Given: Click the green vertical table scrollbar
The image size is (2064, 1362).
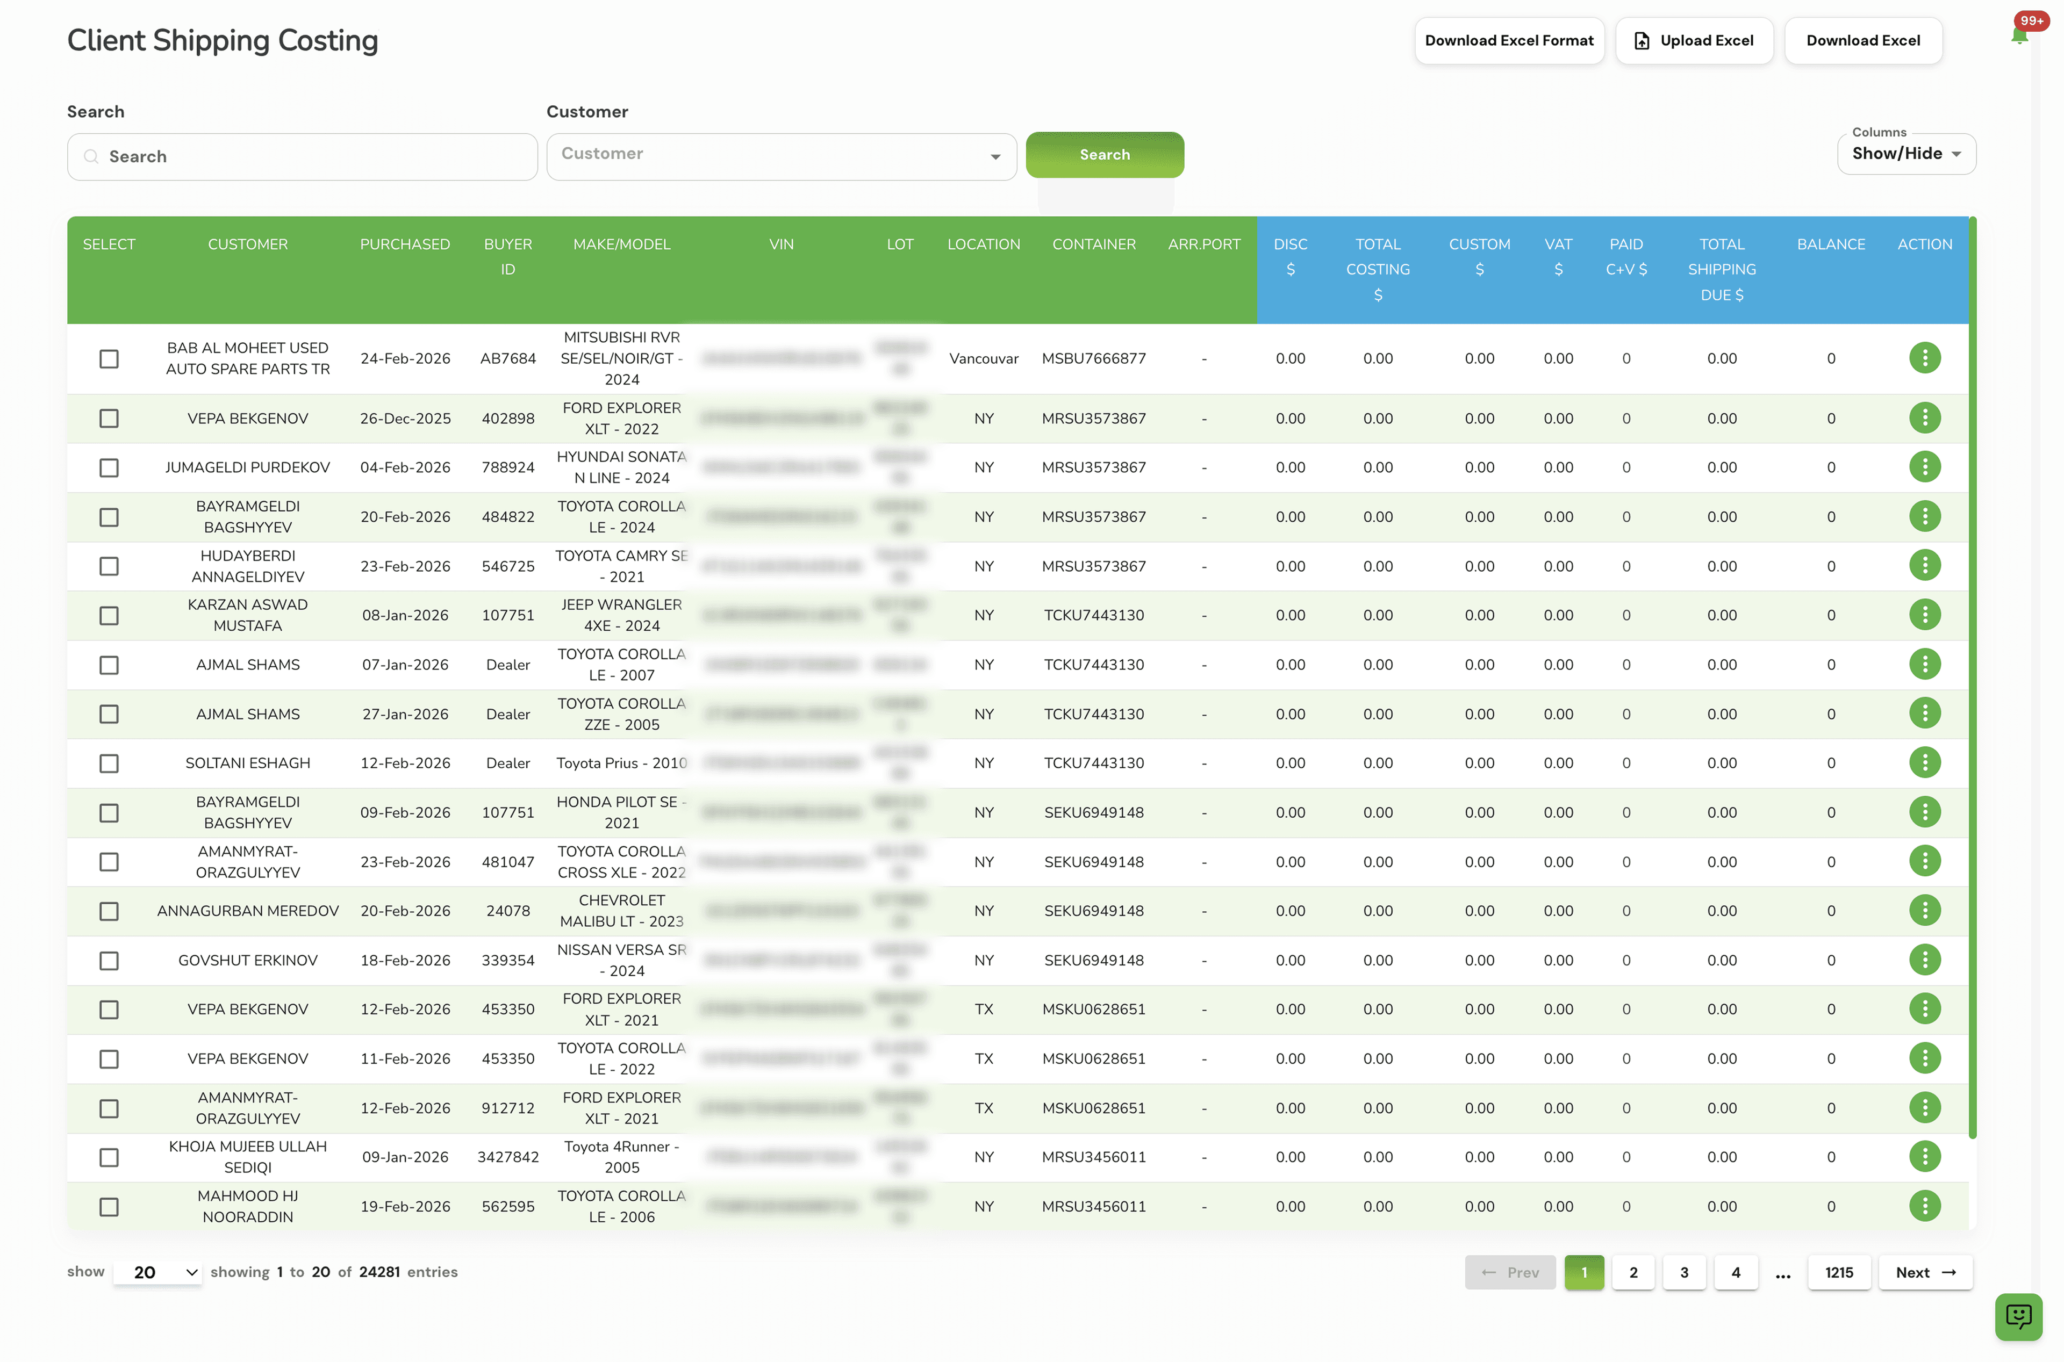Looking at the screenshot, I should (1972, 678).
